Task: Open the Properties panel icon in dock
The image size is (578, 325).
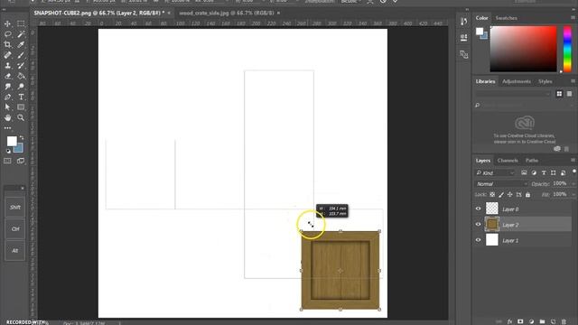Action: [463, 38]
